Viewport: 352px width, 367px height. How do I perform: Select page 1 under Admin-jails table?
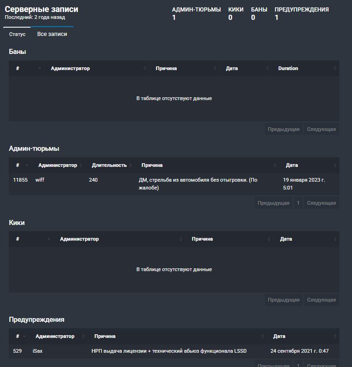click(x=298, y=203)
